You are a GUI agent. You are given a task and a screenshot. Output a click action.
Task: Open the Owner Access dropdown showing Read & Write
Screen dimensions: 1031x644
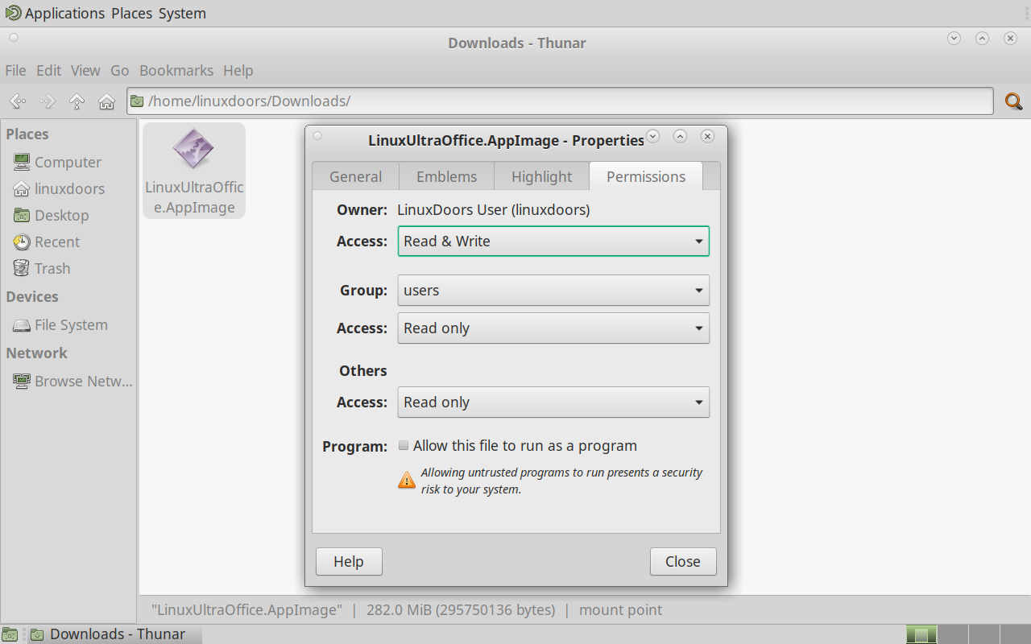[x=553, y=241]
